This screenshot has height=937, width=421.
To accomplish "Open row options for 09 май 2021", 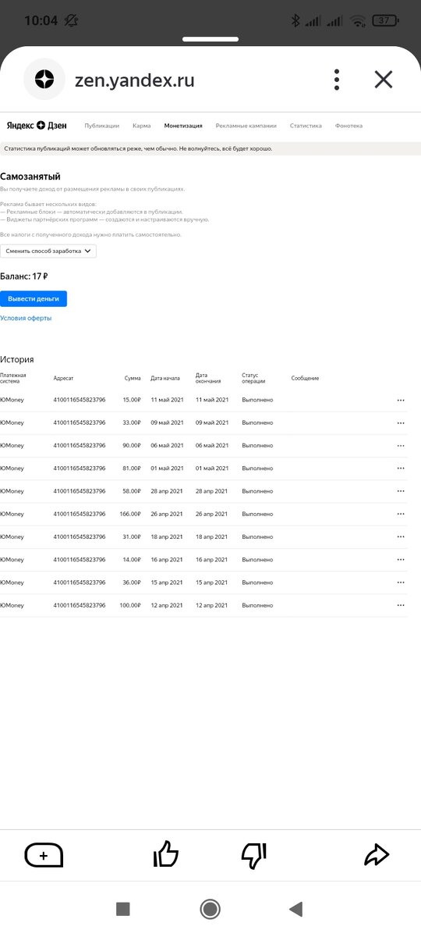I will (401, 422).
